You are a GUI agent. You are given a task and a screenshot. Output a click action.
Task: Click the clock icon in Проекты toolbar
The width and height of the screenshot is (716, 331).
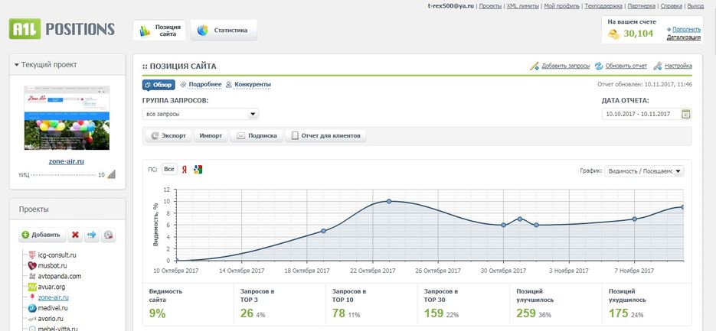pyautogui.click(x=109, y=235)
